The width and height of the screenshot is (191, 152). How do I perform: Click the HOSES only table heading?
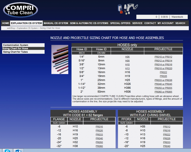[127, 45]
